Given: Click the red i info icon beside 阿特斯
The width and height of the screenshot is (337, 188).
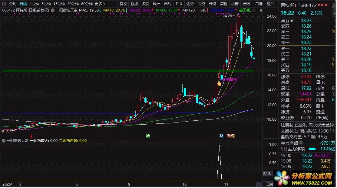Looking at the screenshot, I should (x=296, y=5).
